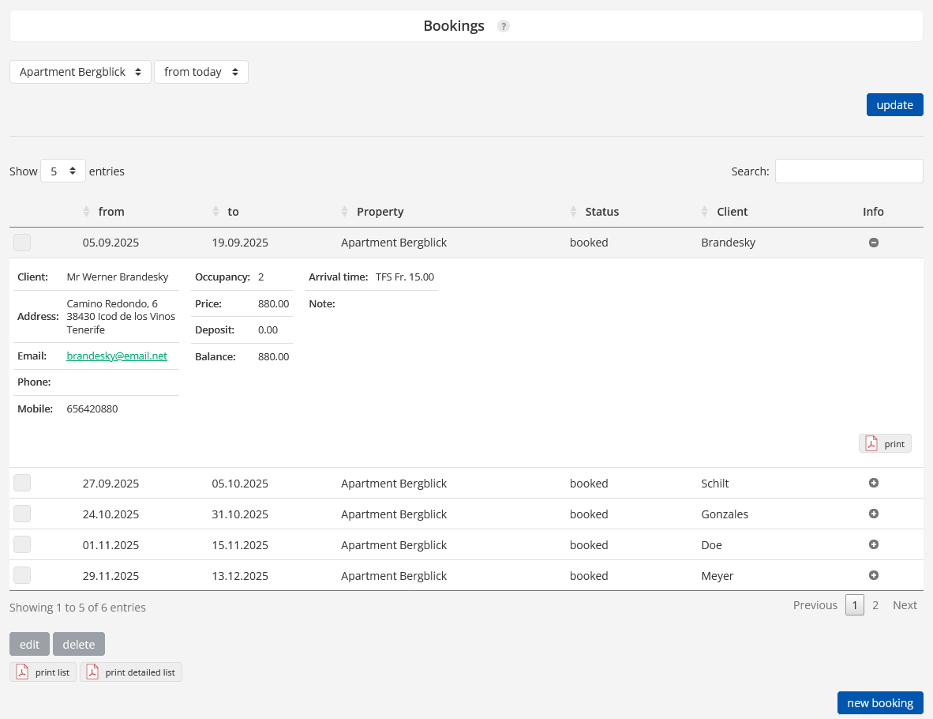Go to page 2 of bookings
Viewport: 933px width, 719px height.
point(875,605)
